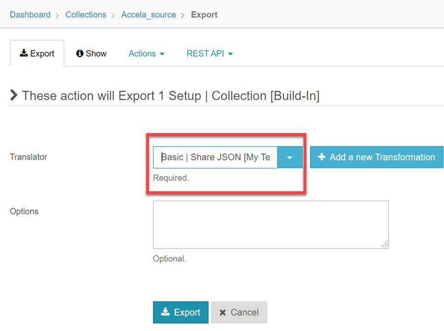The image size is (444, 331).
Task: Open the Actions dropdown menu
Action: pos(147,53)
